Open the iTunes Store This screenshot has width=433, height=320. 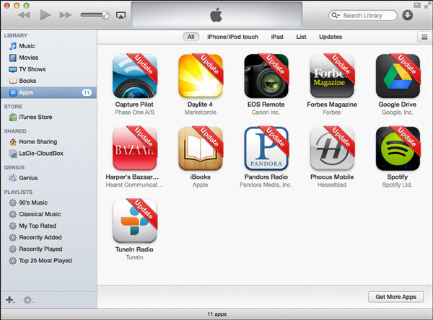(x=48, y=117)
